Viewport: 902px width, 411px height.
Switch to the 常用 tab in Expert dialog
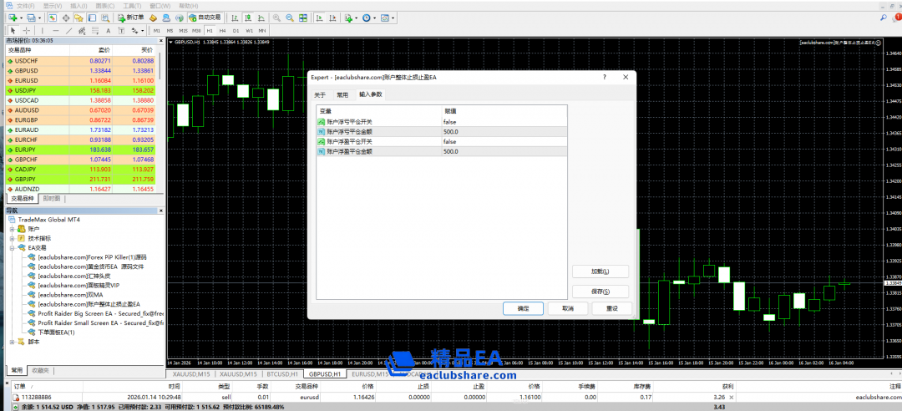[342, 94]
